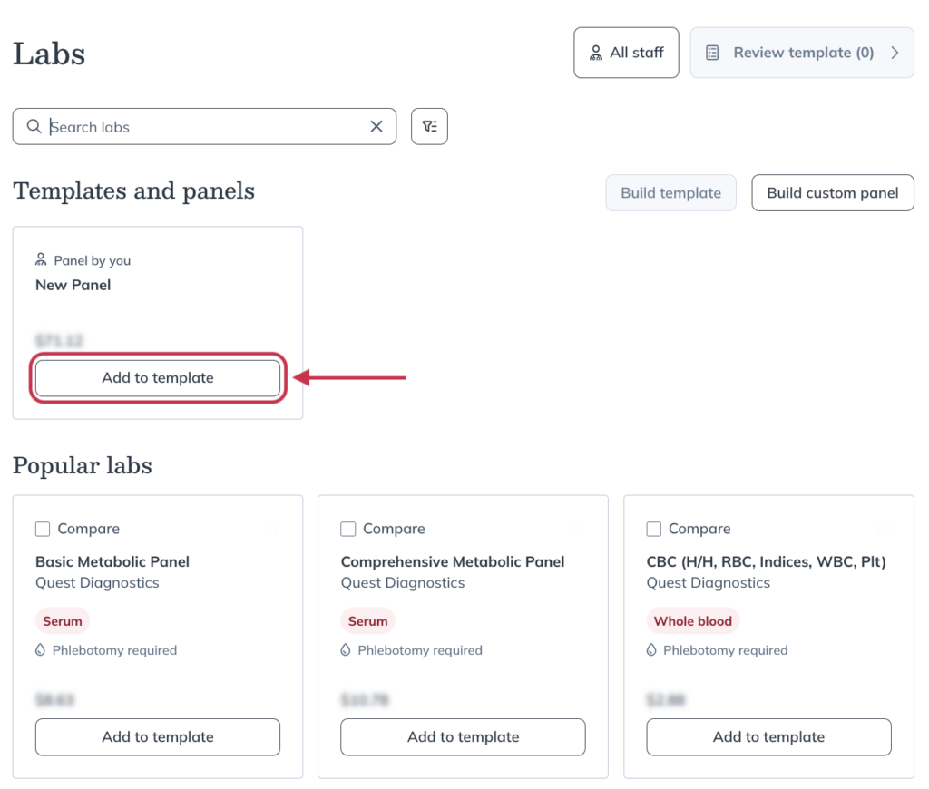Click Phlebotomy required on CBC card

tap(725, 650)
